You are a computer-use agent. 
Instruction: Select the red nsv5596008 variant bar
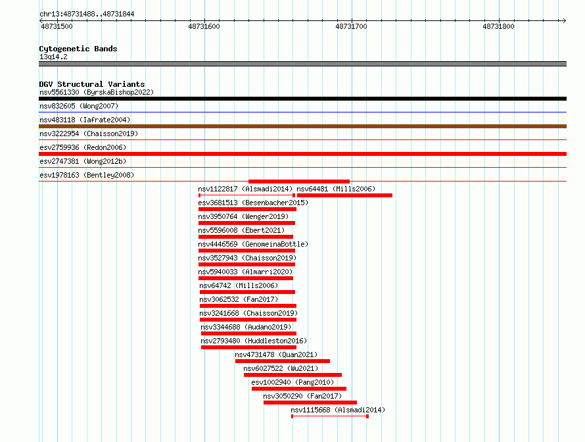click(245, 237)
